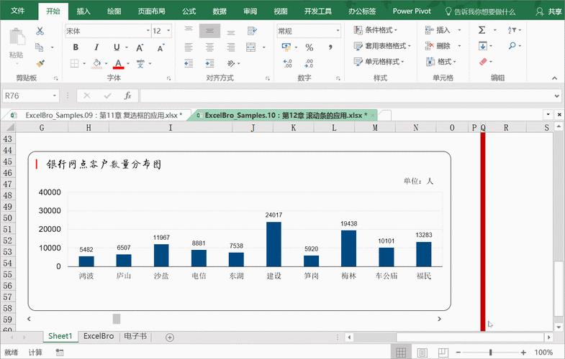This screenshot has width=565, height=359.
Task: Toggle middle vertical alignment
Action: [x=209, y=31]
